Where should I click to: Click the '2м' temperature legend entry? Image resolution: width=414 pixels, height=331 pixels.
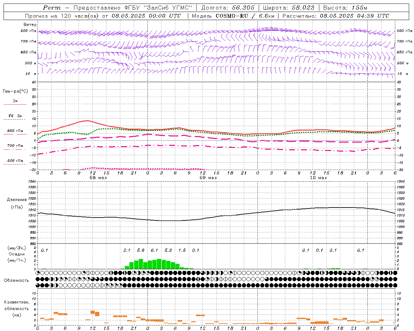[x=15, y=101]
